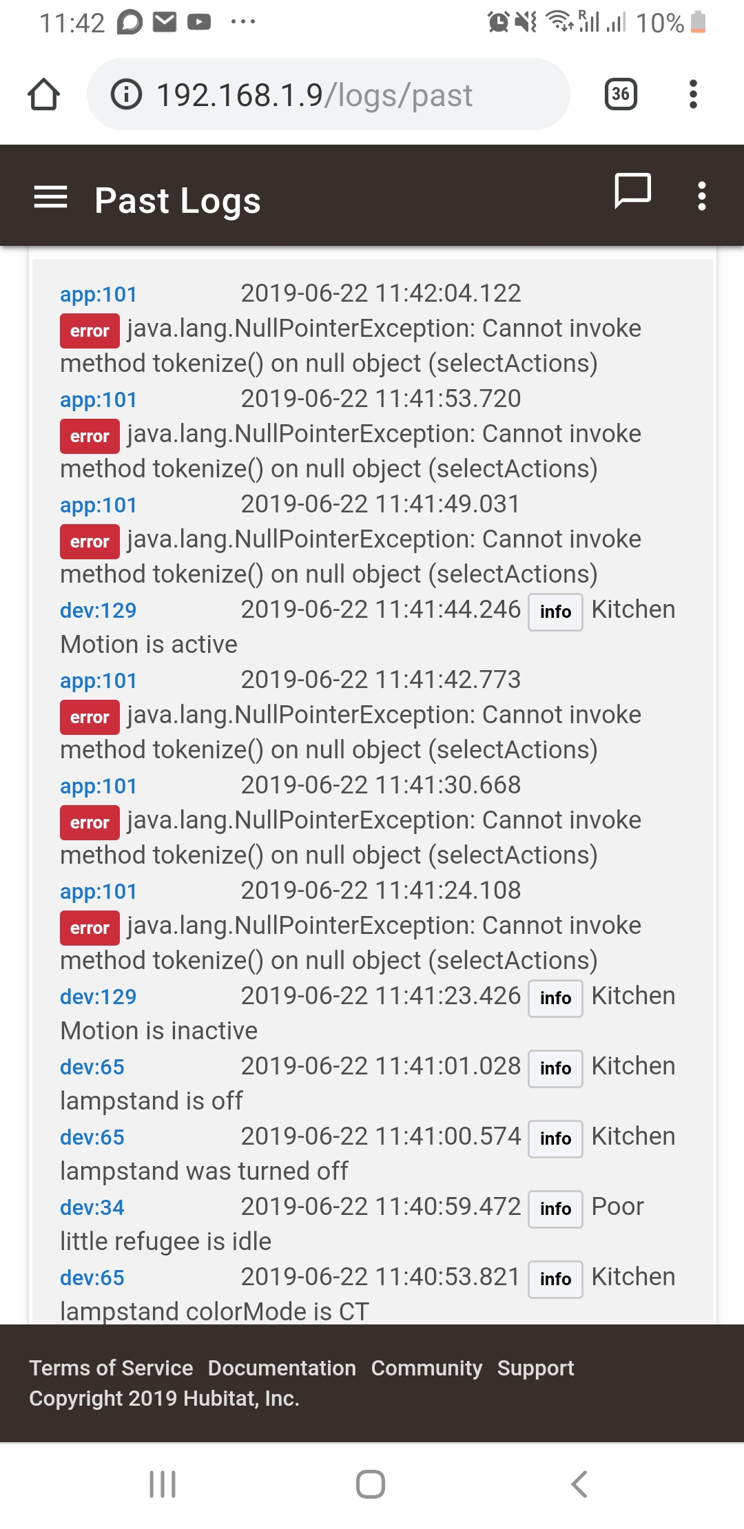
Task: Visit the Community footer link
Action: click(x=426, y=1368)
